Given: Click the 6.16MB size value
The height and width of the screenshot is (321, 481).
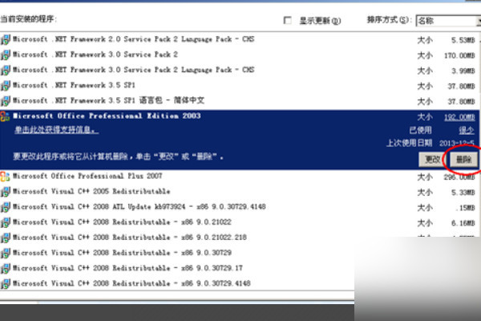Looking at the screenshot, I should [x=463, y=223].
